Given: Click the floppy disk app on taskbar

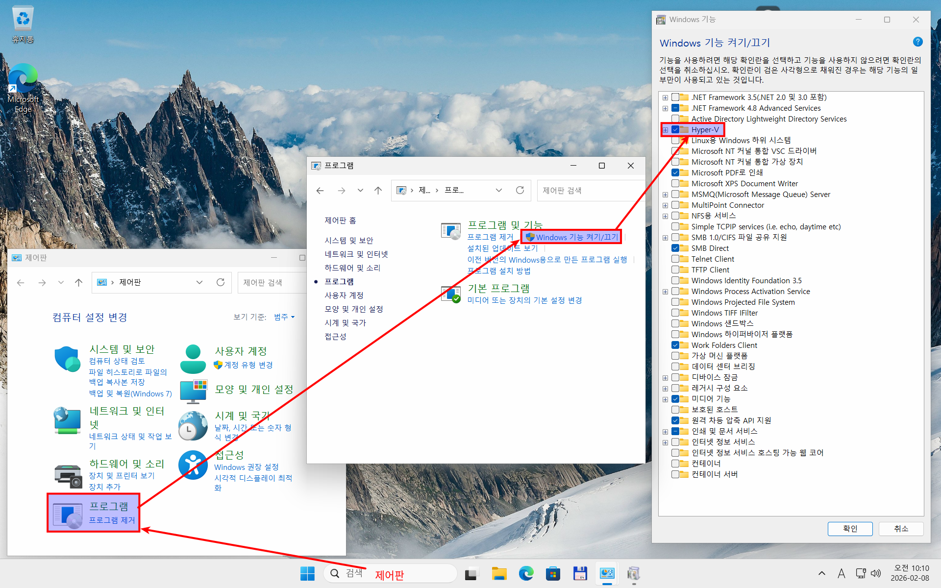Looking at the screenshot, I should (580, 573).
